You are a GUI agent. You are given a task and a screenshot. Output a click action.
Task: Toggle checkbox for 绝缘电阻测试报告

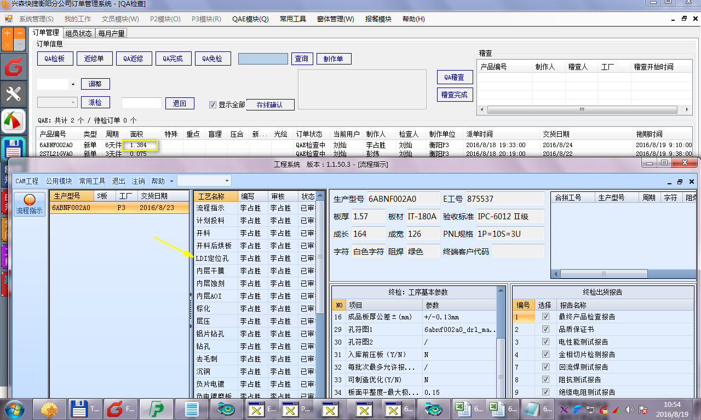tap(545, 392)
